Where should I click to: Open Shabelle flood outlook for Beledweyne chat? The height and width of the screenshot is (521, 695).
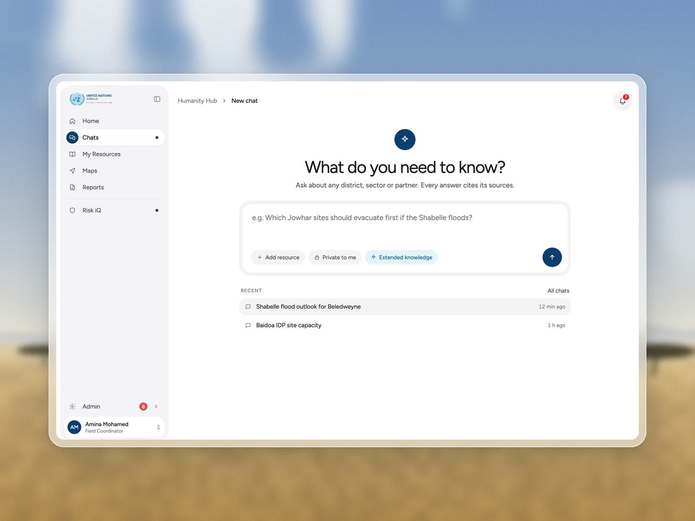coord(405,307)
